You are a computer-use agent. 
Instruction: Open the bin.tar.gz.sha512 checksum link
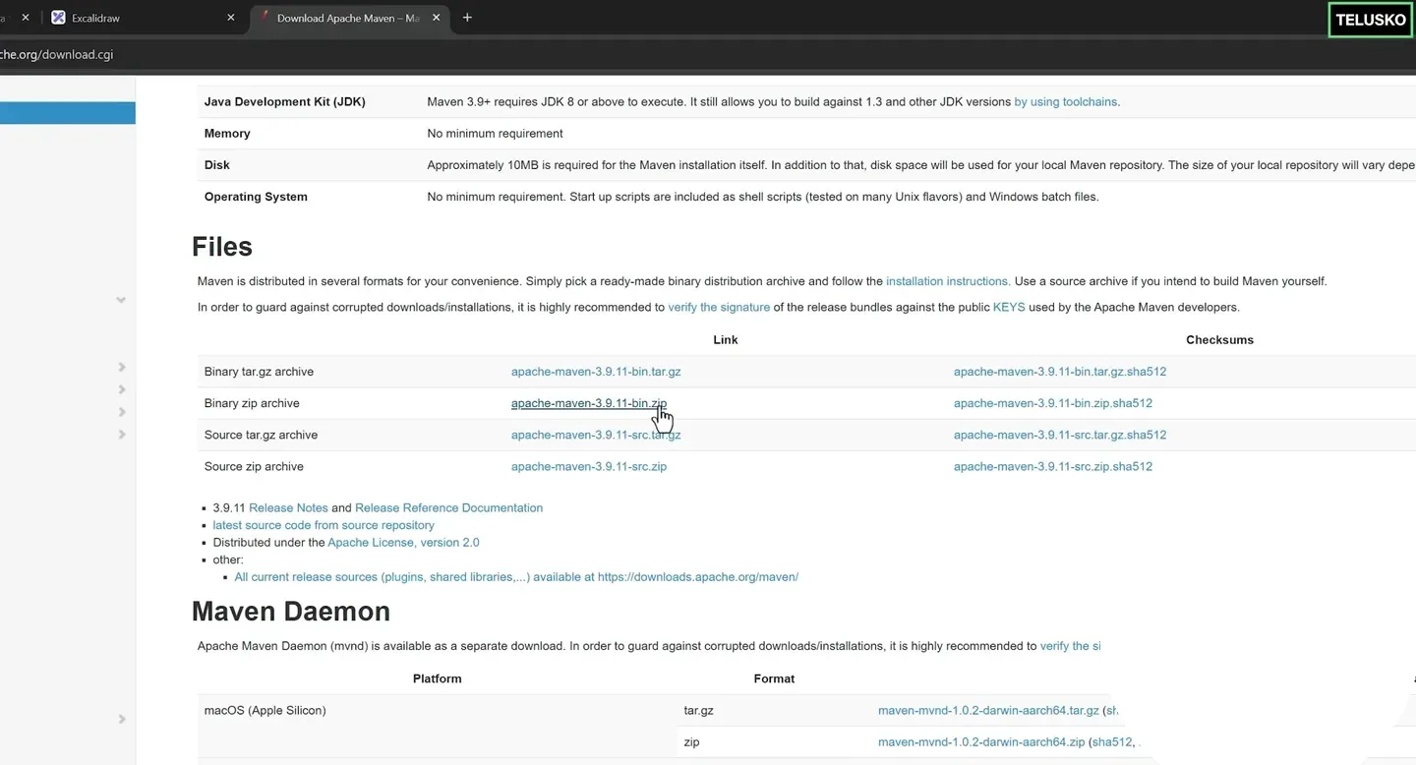(1060, 372)
